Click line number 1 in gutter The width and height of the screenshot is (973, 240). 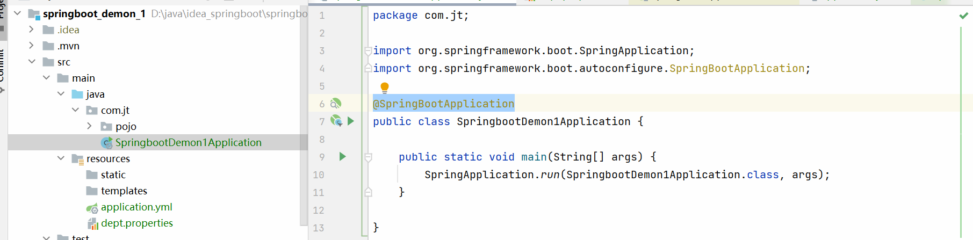pos(322,16)
